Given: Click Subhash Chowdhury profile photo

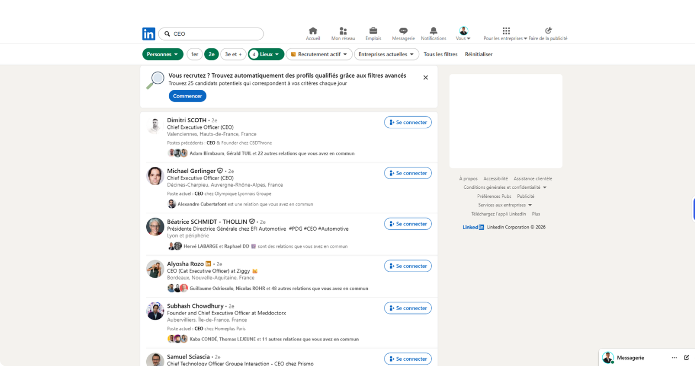Looking at the screenshot, I should pyautogui.click(x=155, y=311).
